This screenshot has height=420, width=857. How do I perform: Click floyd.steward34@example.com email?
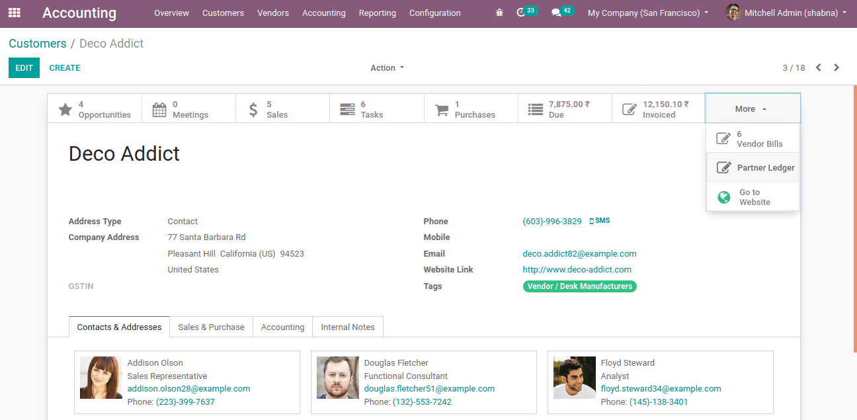661,389
